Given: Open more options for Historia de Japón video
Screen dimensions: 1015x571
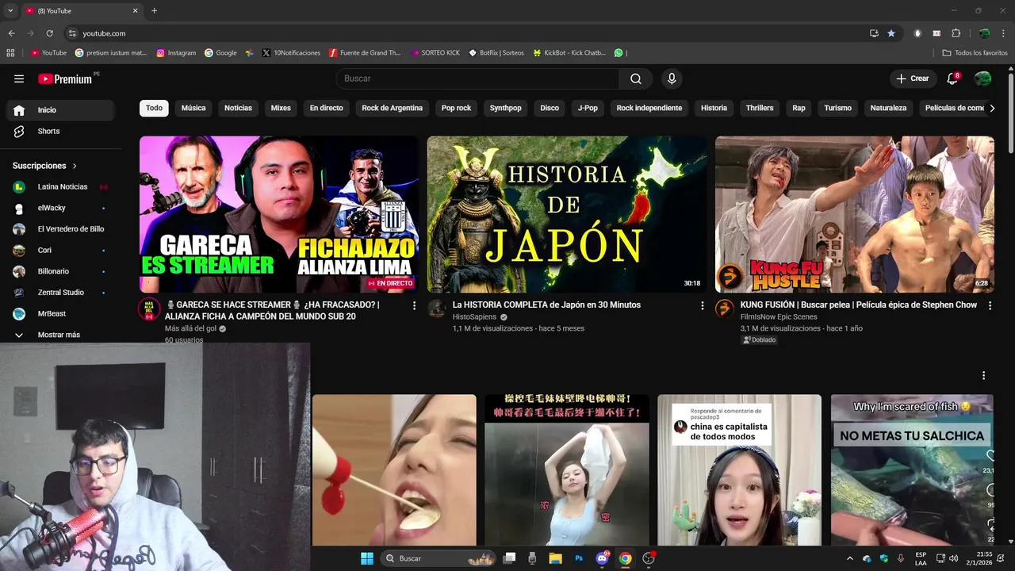Looking at the screenshot, I should pyautogui.click(x=702, y=305).
